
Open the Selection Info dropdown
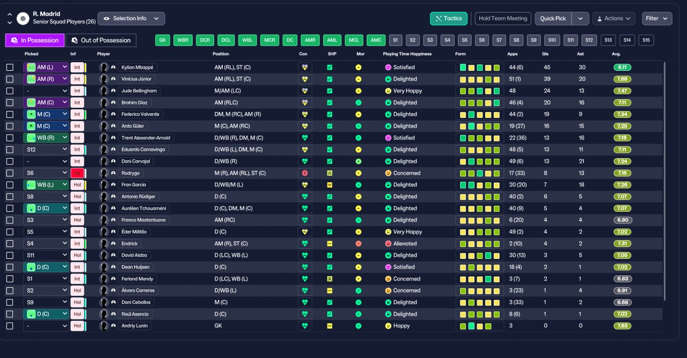tap(131, 18)
